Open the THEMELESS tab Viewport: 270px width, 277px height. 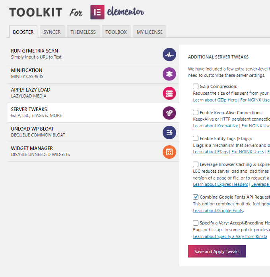(x=83, y=32)
